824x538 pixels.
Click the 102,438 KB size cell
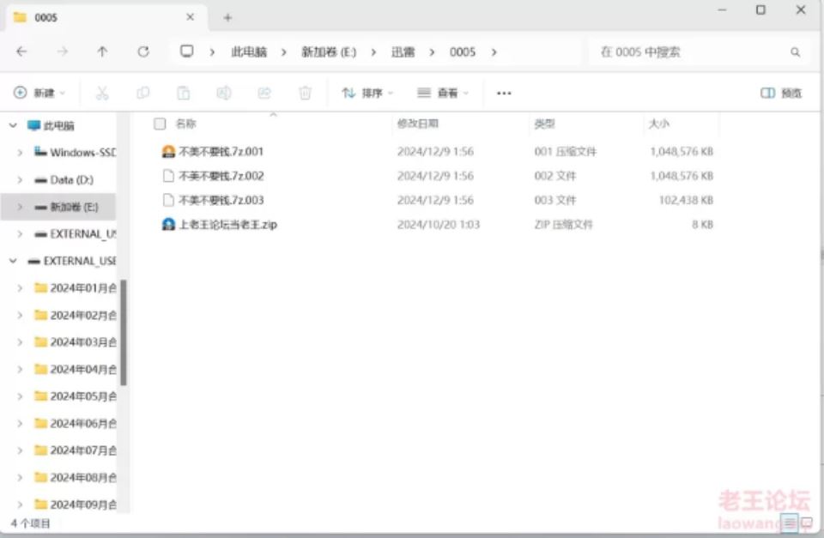[x=686, y=200]
